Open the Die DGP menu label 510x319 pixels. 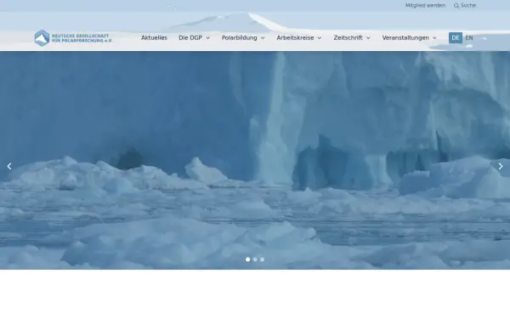(x=190, y=37)
